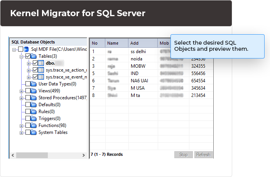Select the Functions(98) tree label
270x177 pixels.
click(52, 125)
